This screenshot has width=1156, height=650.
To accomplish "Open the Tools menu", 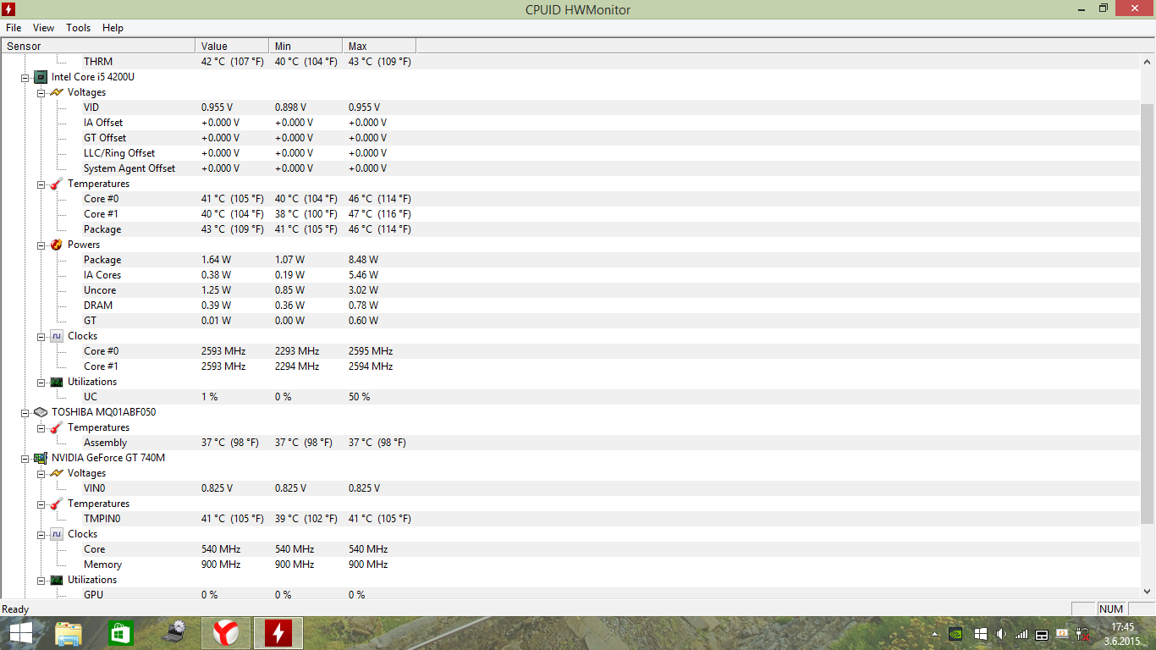I will 79,28.
